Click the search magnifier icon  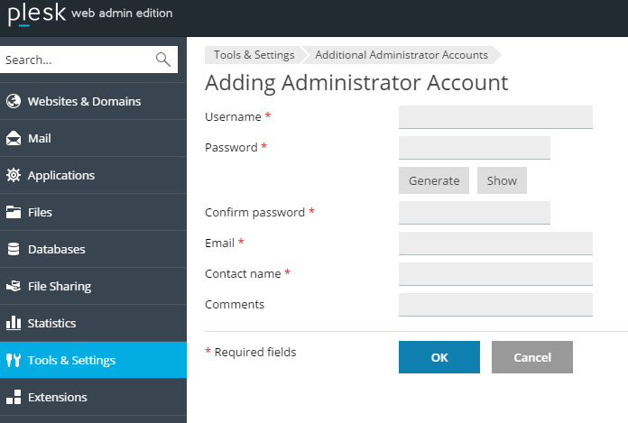[x=163, y=60]
